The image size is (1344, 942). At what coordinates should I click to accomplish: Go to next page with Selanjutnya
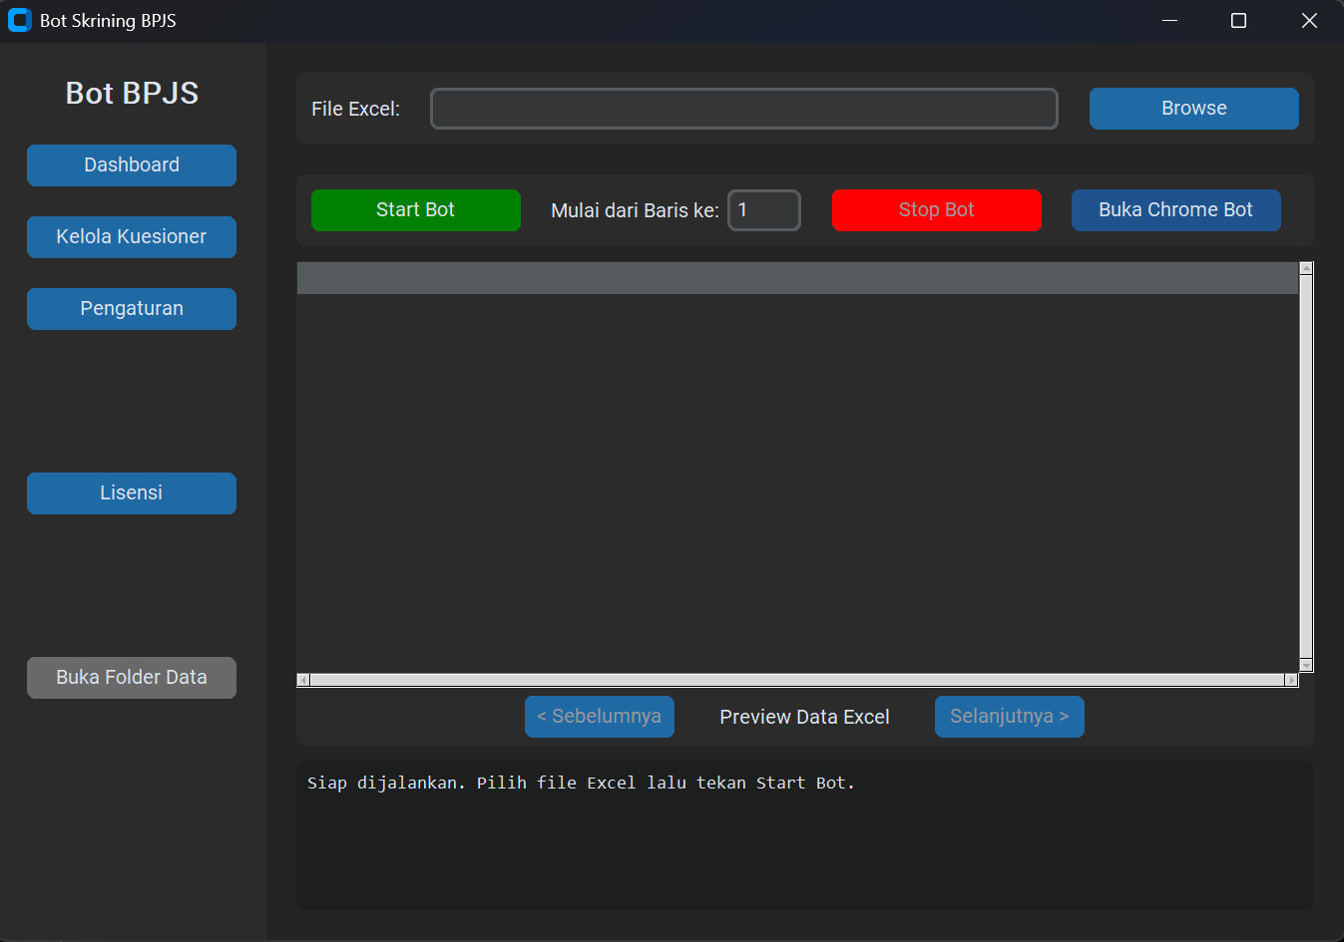click(x=1010, y=717)
